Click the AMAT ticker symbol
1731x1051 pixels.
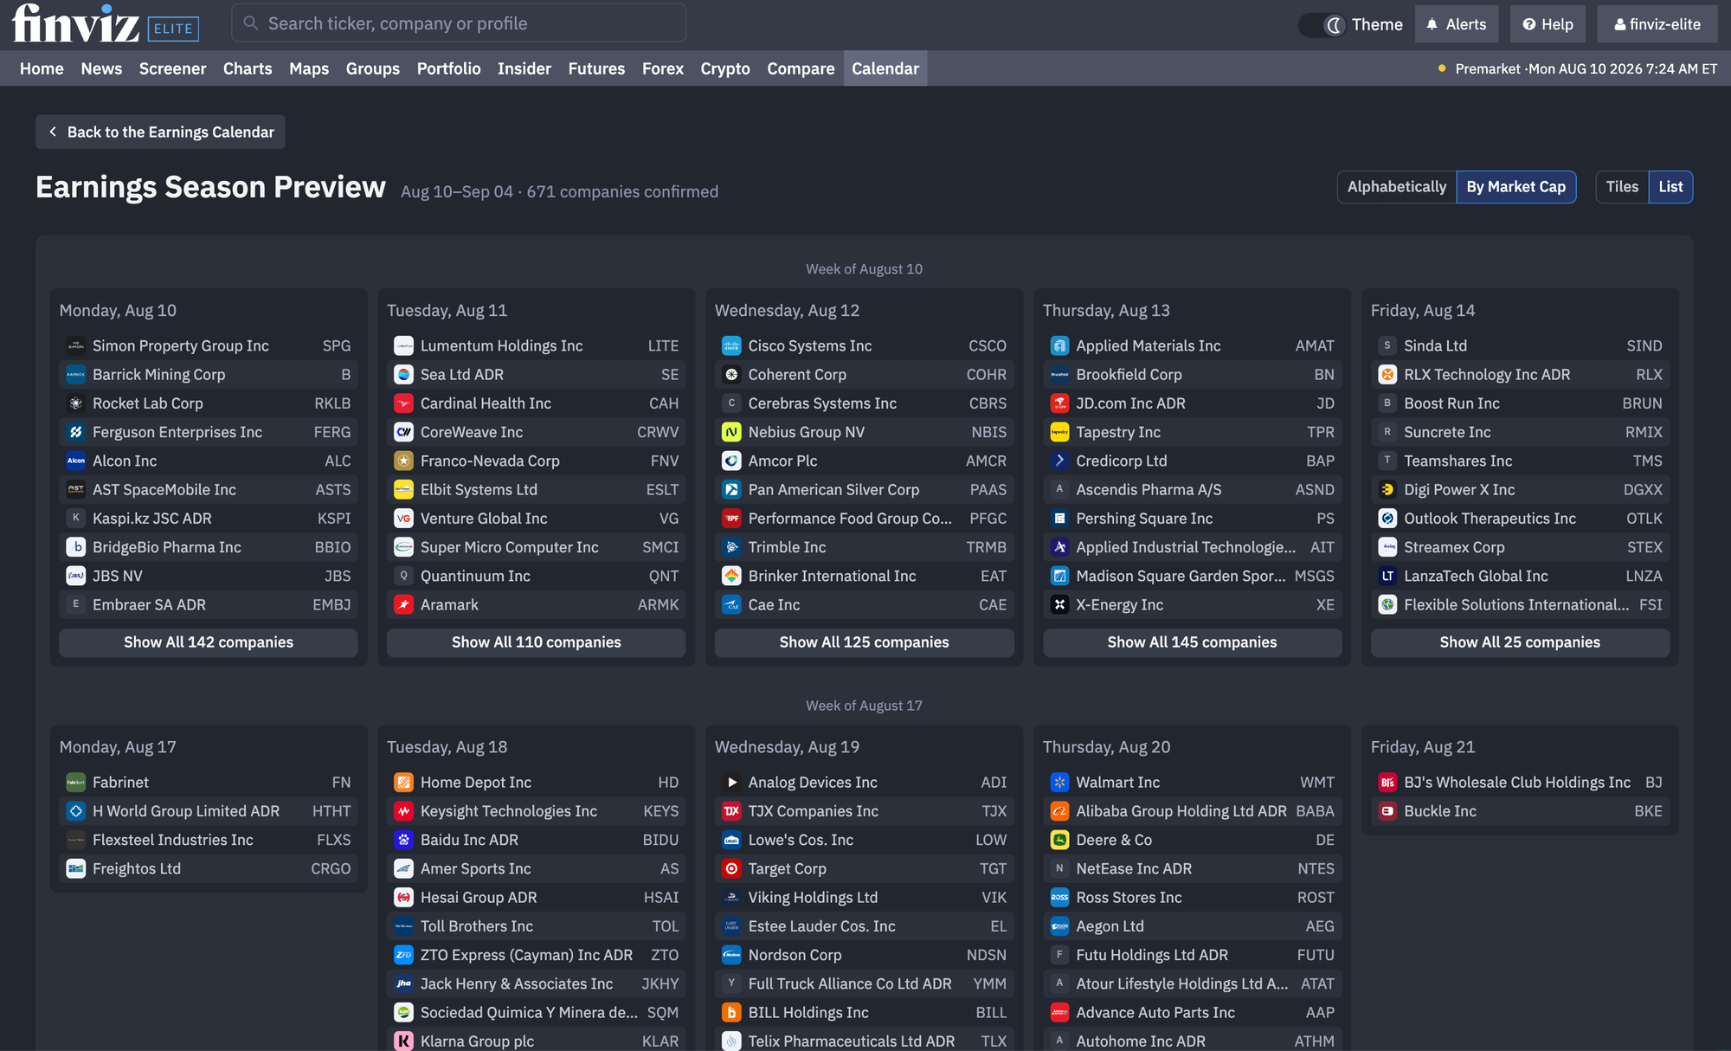1315,346
